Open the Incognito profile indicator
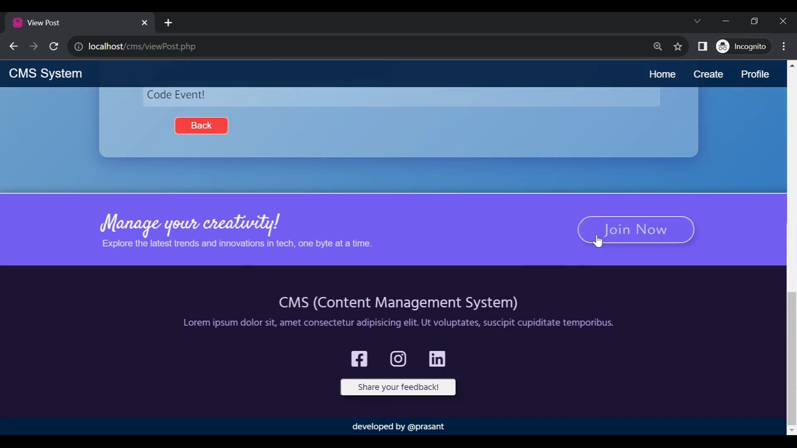The image size is (797, 448). click(x=743, y=46)
